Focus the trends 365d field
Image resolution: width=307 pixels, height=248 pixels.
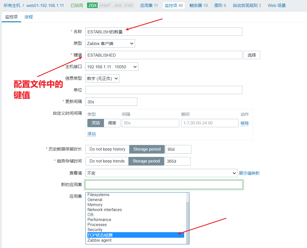click(177, 161)
